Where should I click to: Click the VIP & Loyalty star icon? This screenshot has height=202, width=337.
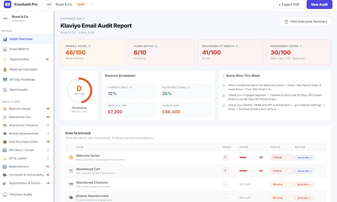pyautogui.click(x=5, y=158)
